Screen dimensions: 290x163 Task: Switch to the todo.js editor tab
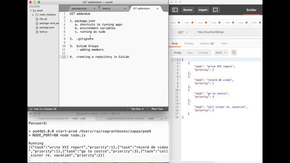pos(106,9)
